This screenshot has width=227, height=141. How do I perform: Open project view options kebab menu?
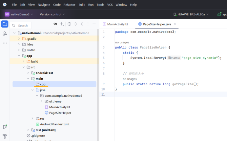88,24
